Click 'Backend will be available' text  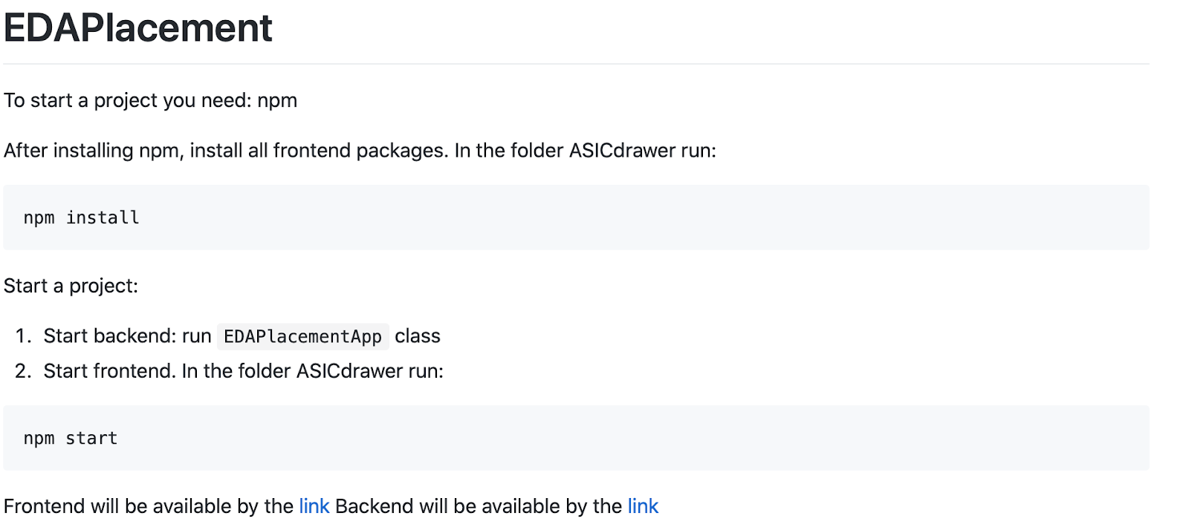point(479,506)
